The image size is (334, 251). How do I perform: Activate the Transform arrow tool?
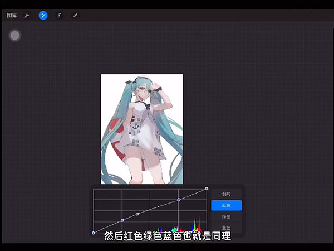click(75, 16)
